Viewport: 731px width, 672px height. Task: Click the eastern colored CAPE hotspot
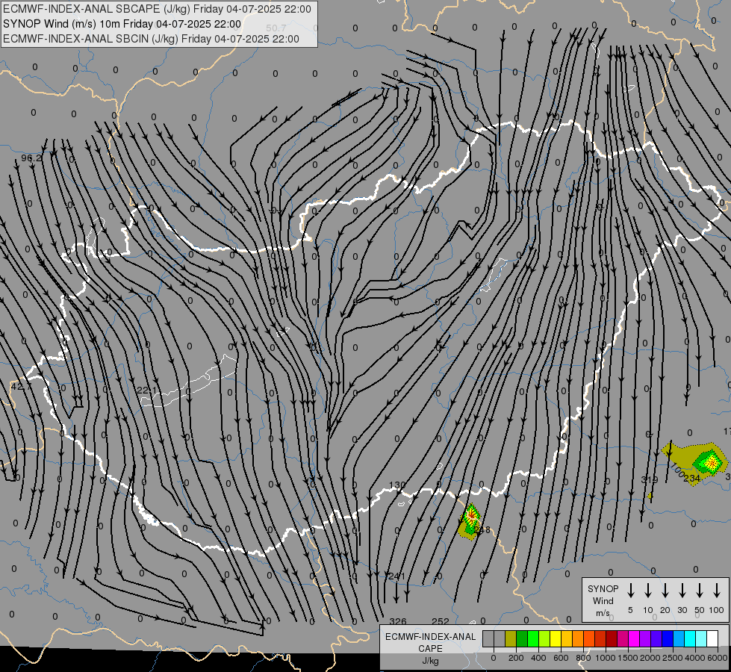711,463
